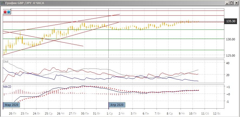The image size is (240, 117).
Task: Minimize the GBP/JPY chart window
Action: (x=228, y=3)
